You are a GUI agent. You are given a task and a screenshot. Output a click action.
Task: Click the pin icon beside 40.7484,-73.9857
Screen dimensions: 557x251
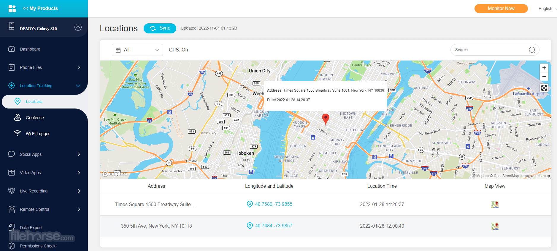tap(250, 226)
